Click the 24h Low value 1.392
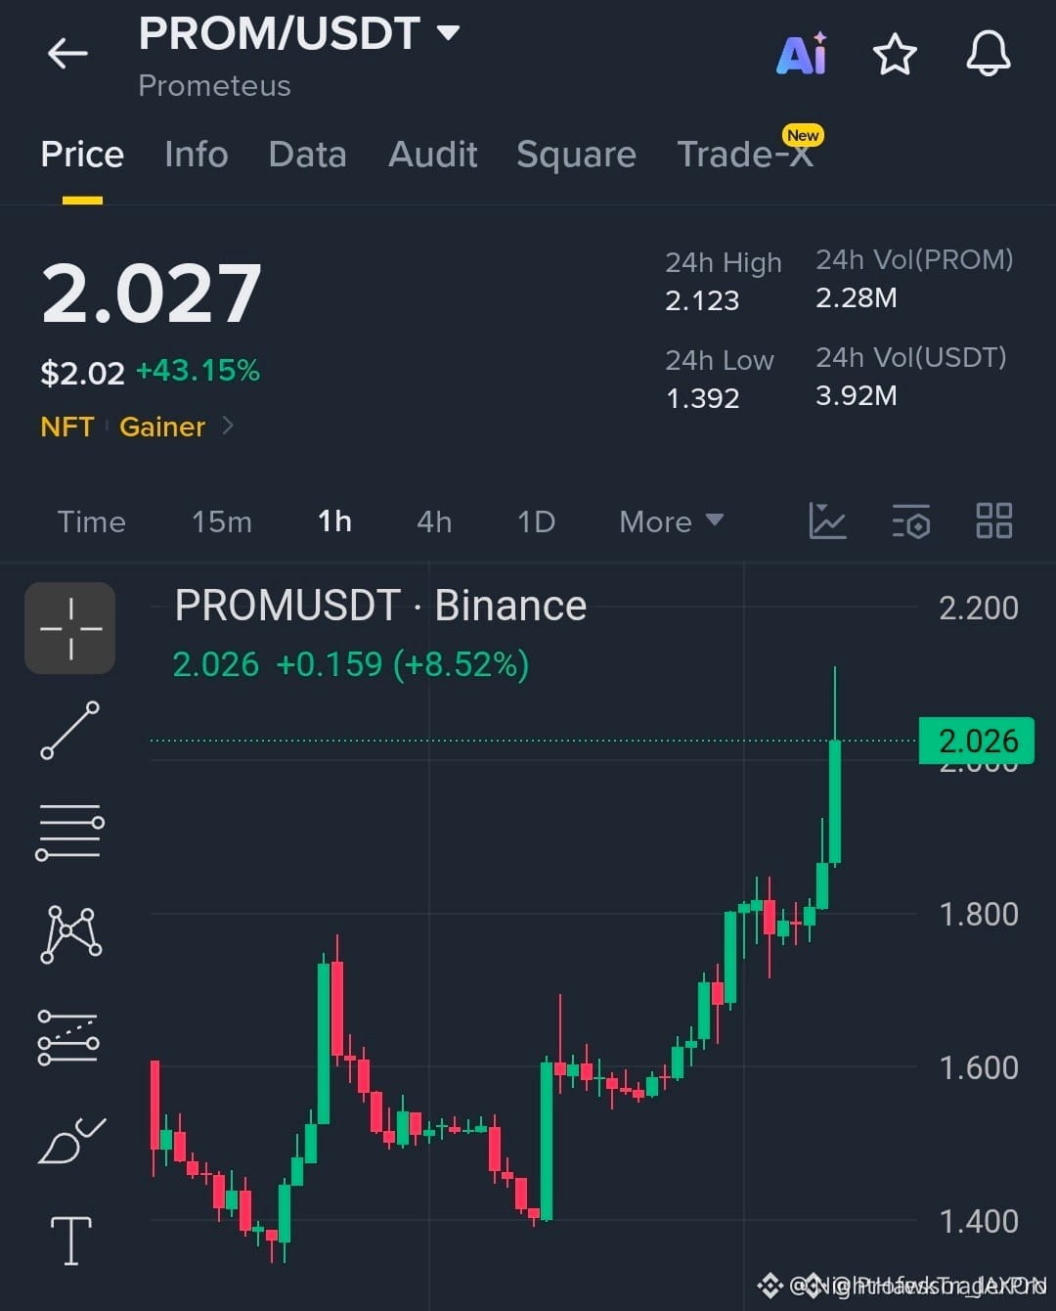 702,398
